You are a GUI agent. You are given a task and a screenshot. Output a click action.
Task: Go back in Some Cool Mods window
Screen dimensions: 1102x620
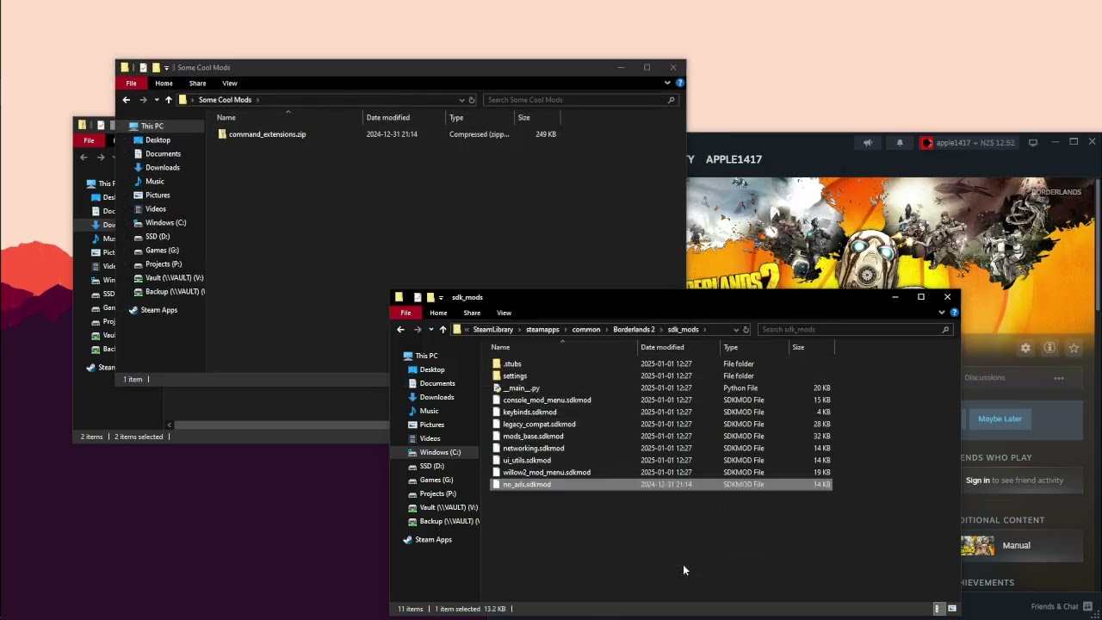point(126,100)
